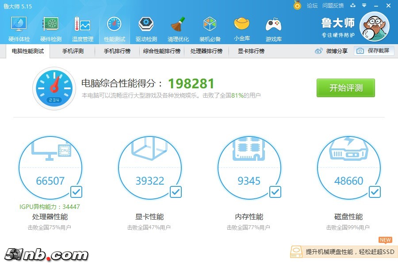Viewport: 398px width, 265px height.
Task: Uncheck the 处理器性能 test checkbox
Action: (76, 192)
